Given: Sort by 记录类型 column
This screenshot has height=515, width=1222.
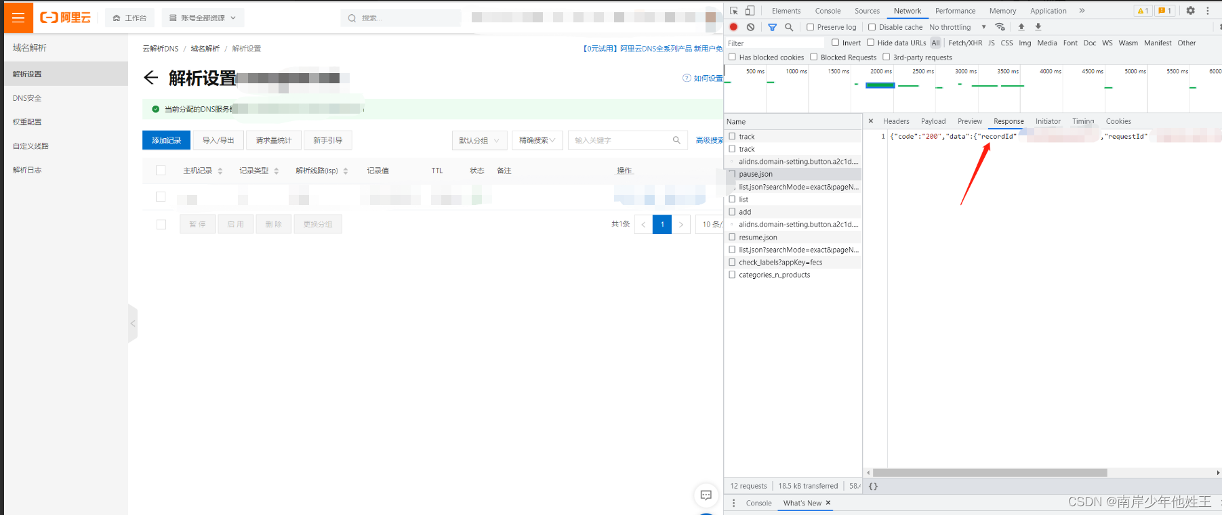Looking at the screenshot, I should click(x=277, y=171).
